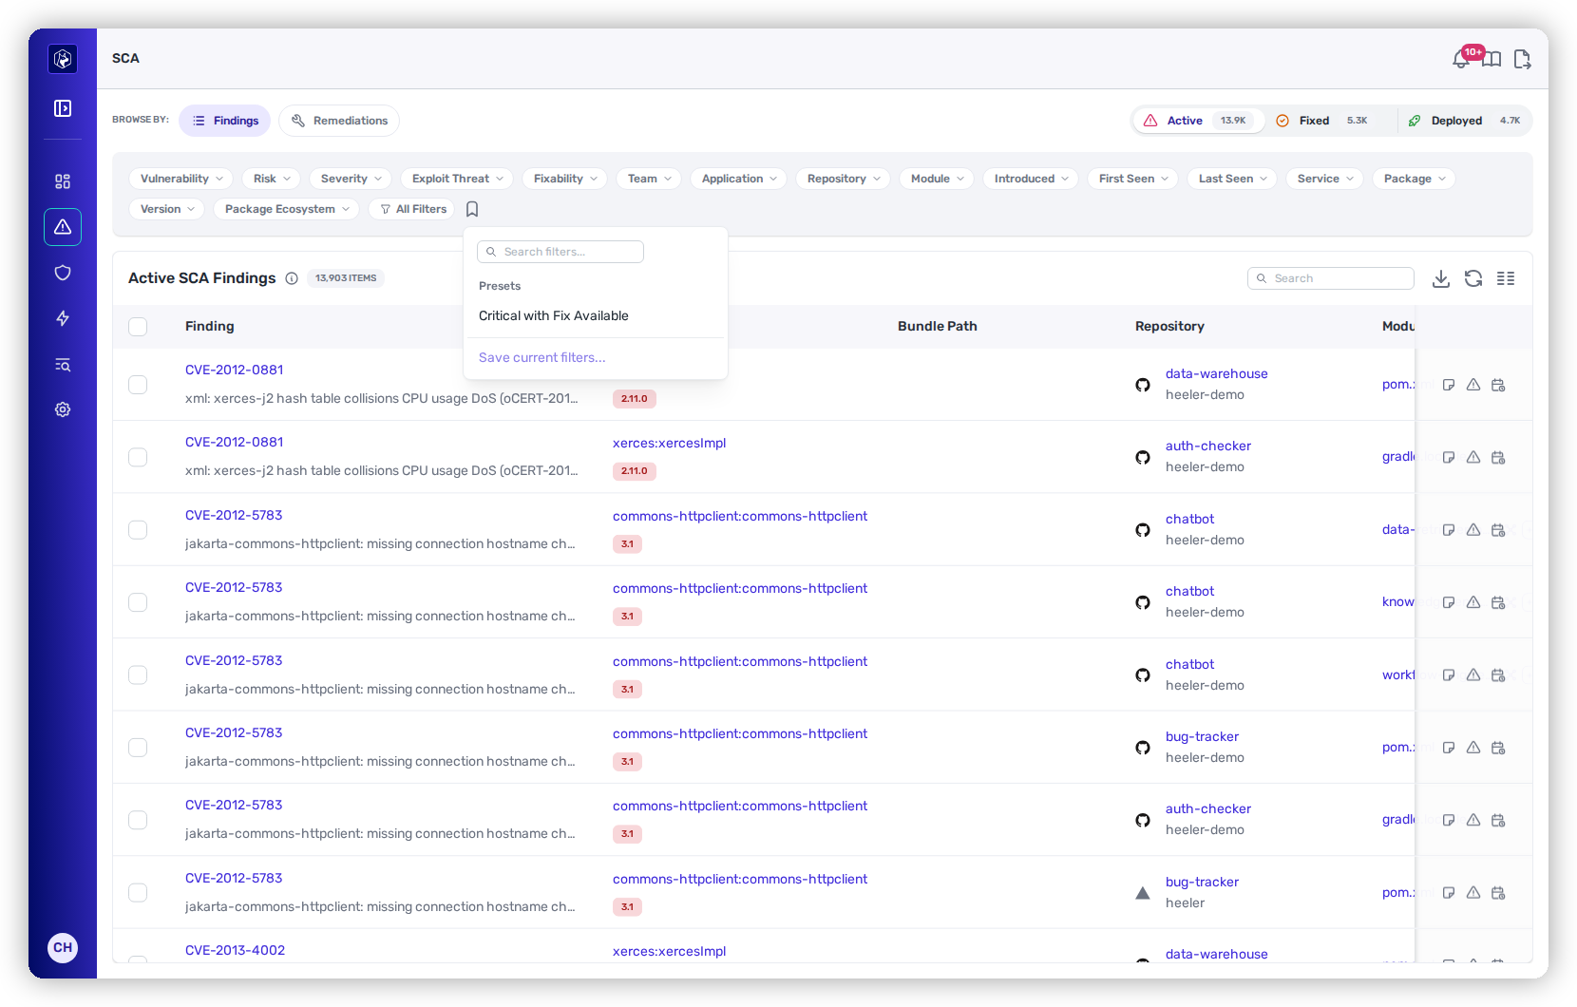Open the lightning bolt icon in sidebar
Image resolution: width=1577 pixels, height=1007 pixels.
63,318
